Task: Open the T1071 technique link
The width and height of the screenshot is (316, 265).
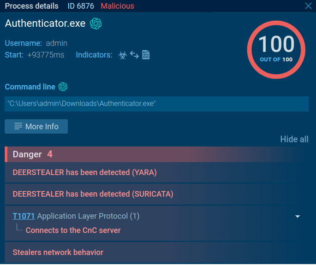Action: click(x=24, y=216)
